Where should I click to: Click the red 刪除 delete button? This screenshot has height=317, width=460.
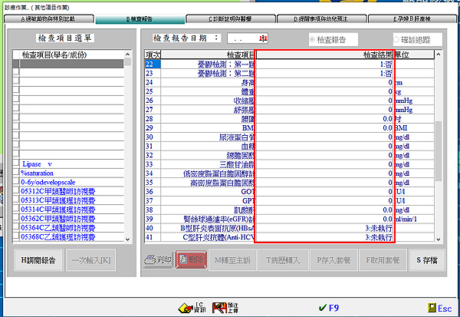(192, 260)
